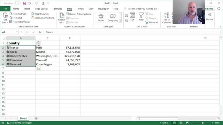Open the Formulas tab
The image size is (223, 125).
57,9
